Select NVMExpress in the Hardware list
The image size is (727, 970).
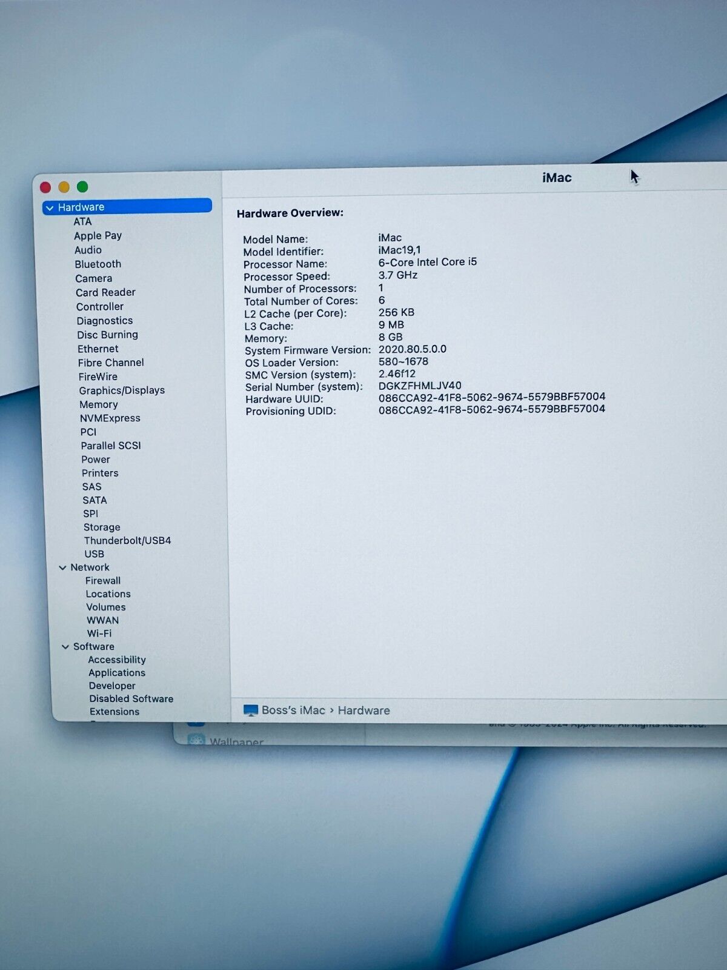point(110,418)
